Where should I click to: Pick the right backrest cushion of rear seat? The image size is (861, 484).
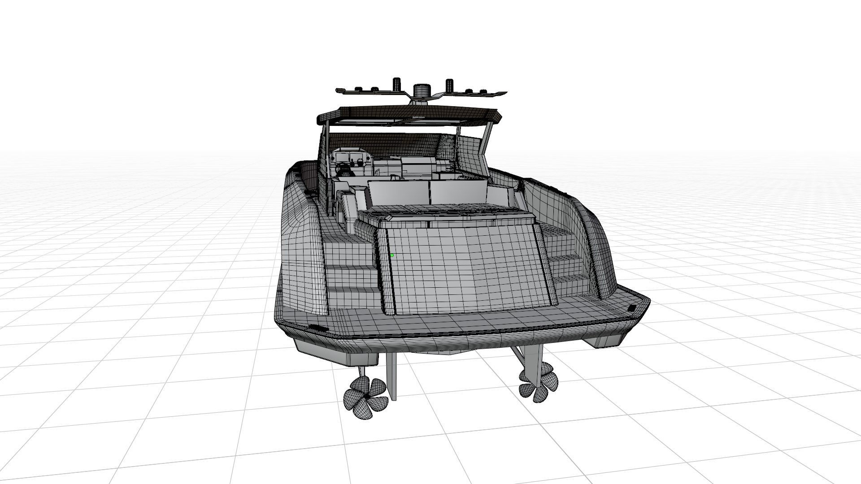459,192
